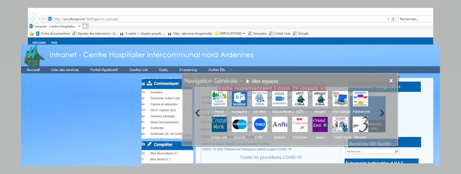Viewport: 461px width, 174px height.
Task: Open the Gestion Lits menu item
Action: 138,70
